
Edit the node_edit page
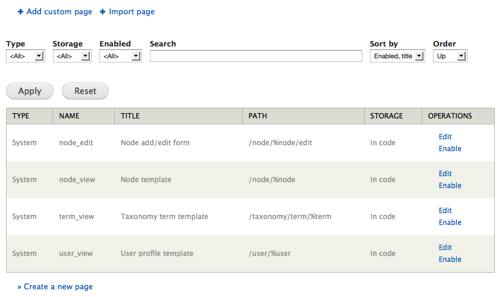click(445, 137)
